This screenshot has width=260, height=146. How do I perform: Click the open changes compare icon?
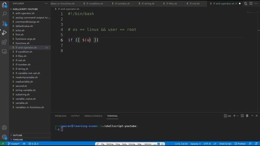[x=245, y=4]
